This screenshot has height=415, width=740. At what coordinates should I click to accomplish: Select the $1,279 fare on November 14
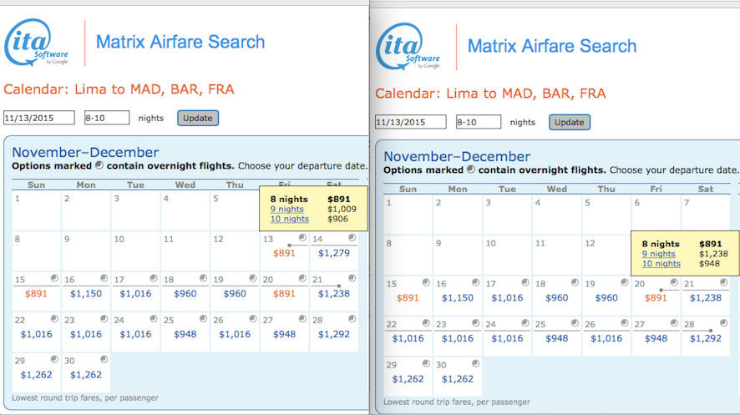coord(334,253)
